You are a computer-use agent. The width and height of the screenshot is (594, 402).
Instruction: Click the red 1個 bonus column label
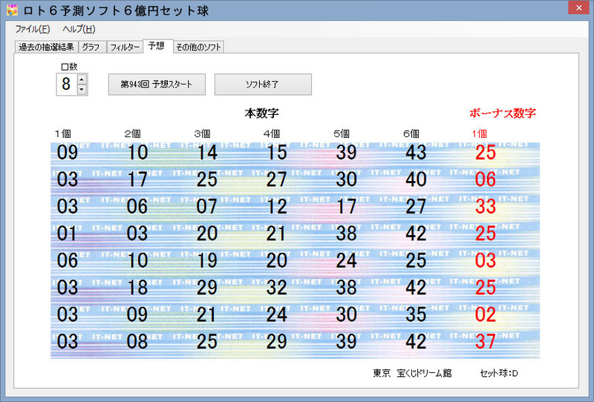[x=480, y=134]
